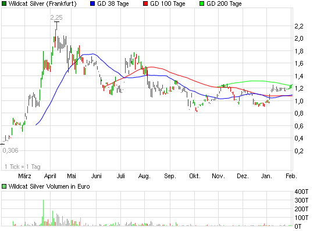Viewport: 317px width, 231px height.
Task: Click the Aug. month axis label
Action: [x=144, y=176]
